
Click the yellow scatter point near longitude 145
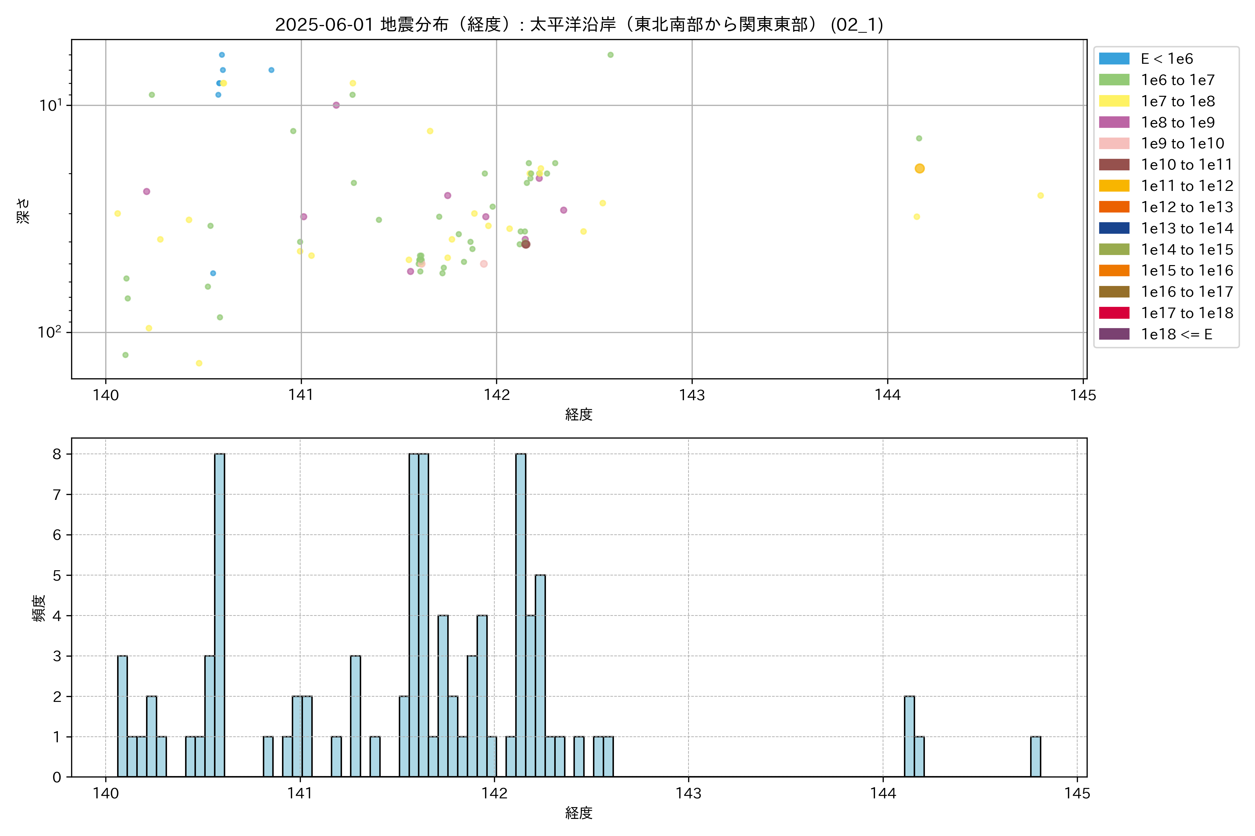pyautogui.click(x=1040, y=196)
